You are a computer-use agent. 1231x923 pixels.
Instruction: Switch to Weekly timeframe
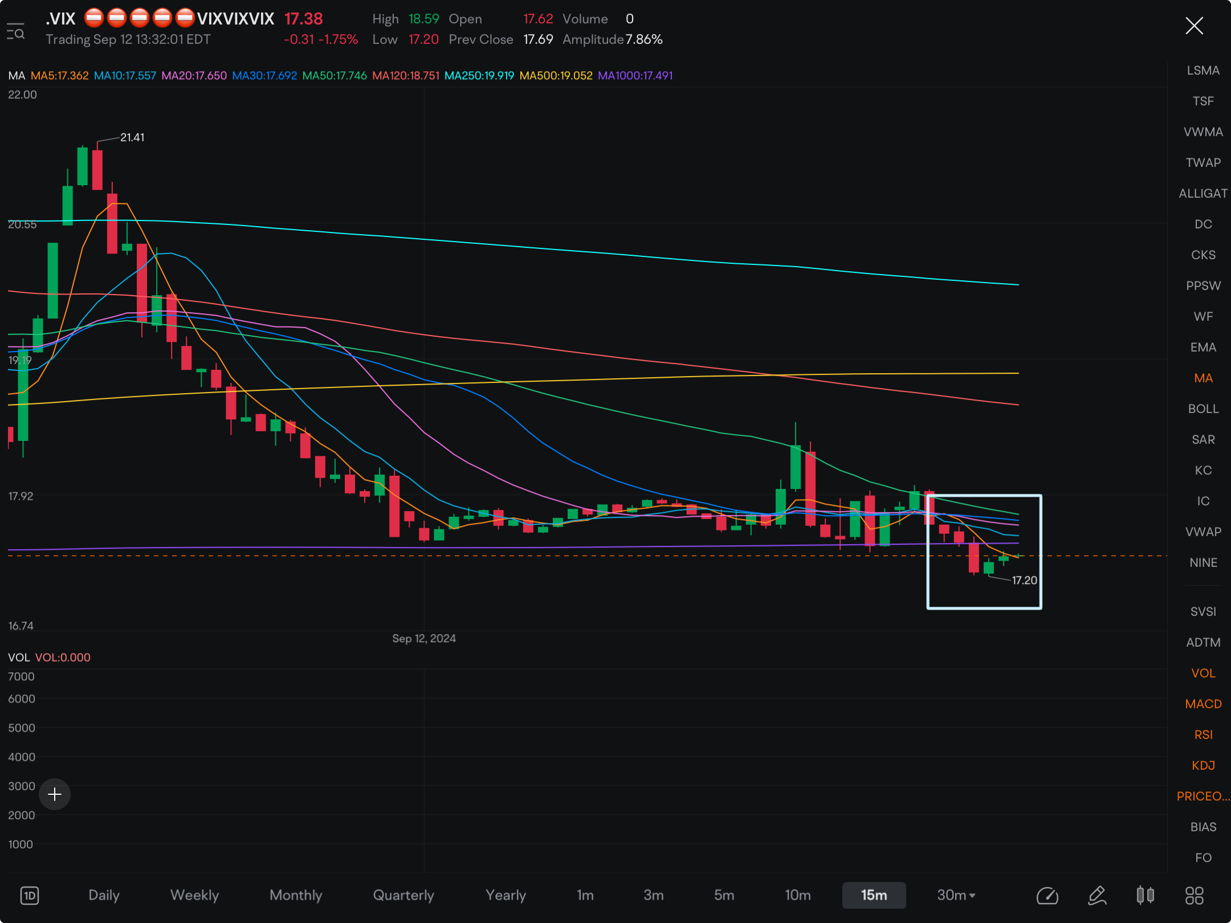coord(194,895)
